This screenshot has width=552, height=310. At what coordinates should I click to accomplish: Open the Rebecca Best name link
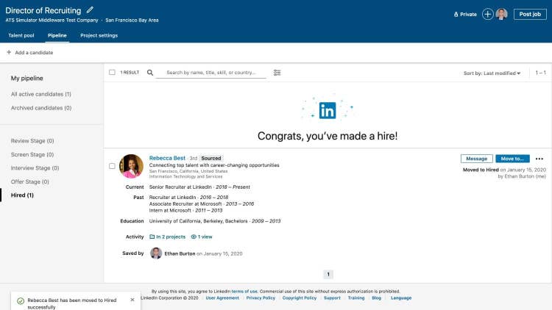click(167, 158)
